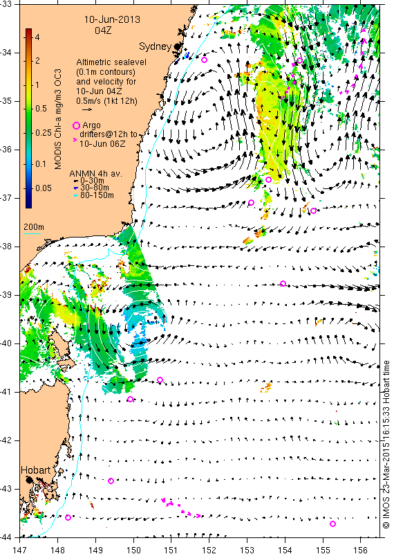Click the IMOS copyright timestamp text

pos(386,445)
